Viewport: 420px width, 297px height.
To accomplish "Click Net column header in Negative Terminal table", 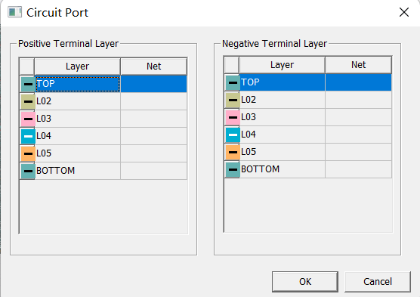I will click(358, 65).
